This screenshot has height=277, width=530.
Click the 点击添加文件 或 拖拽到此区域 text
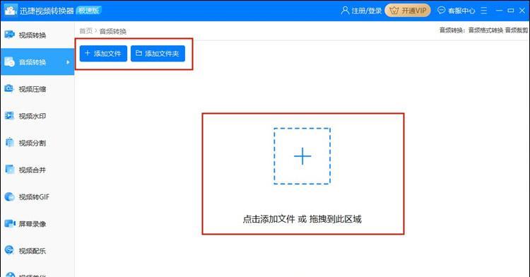(x=302, y=219)
